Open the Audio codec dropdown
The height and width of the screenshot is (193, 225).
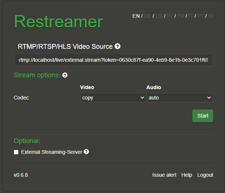pos(179,98)
